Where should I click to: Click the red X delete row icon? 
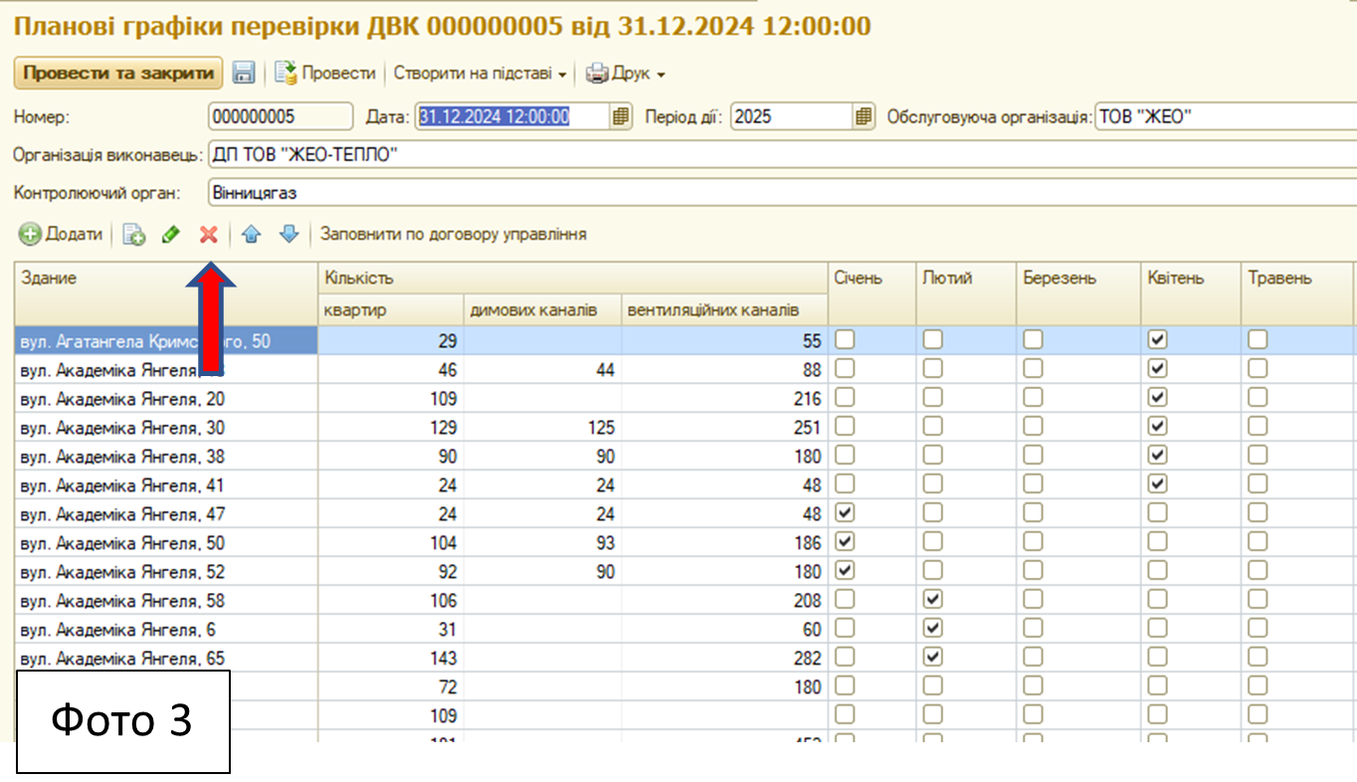pos(208,235)
